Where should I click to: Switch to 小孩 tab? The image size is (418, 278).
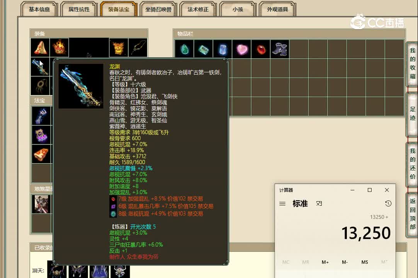pos(238,9)
